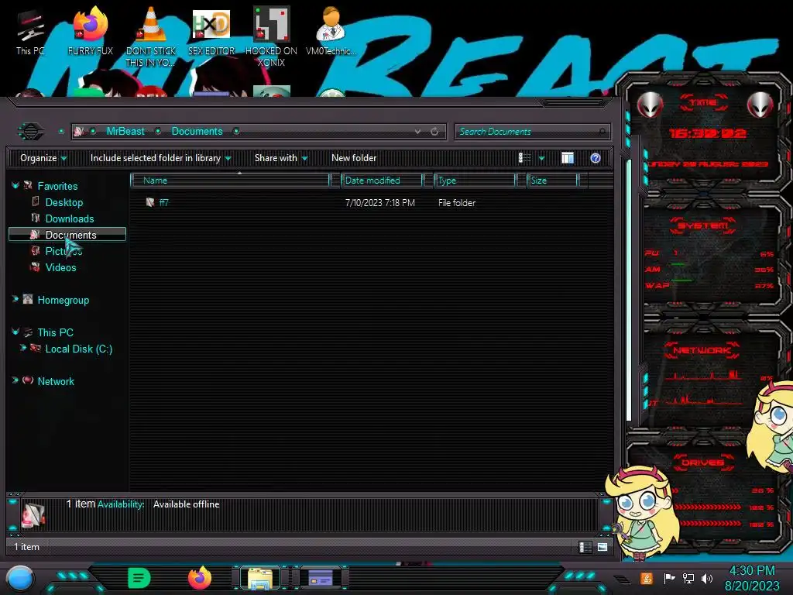Open the recent locations dropdown dot
This screenshot has height=595, width=793.
pos(61,132)
